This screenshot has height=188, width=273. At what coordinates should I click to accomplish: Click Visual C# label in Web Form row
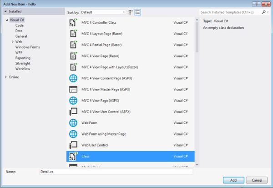181,123
